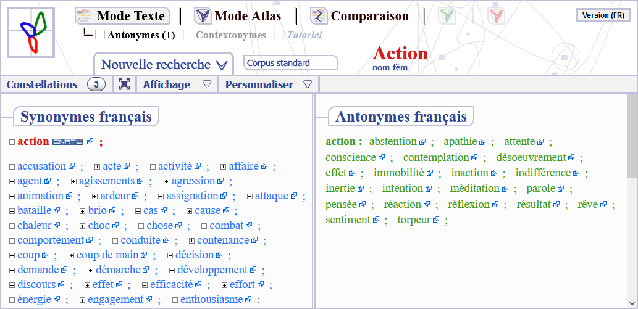Click the Comparaison mode icon
Image resolution: width=638 pixels, height=309 pixels.
(x=319, y=16)
